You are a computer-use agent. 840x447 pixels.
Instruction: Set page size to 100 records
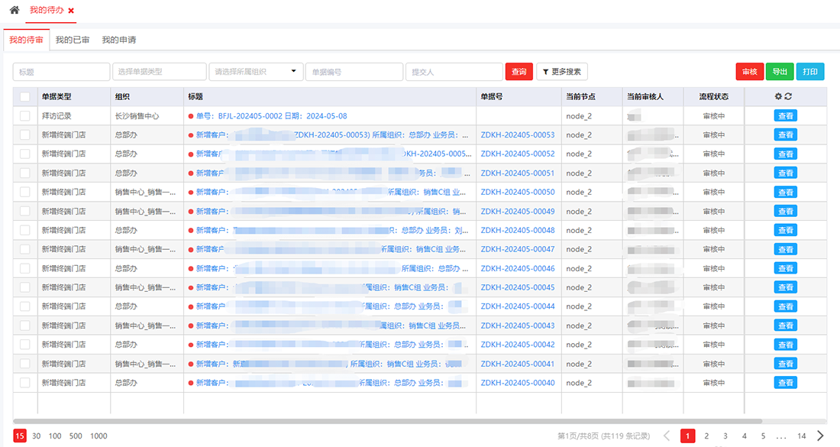pyautogui.click(x=55, y=436)
